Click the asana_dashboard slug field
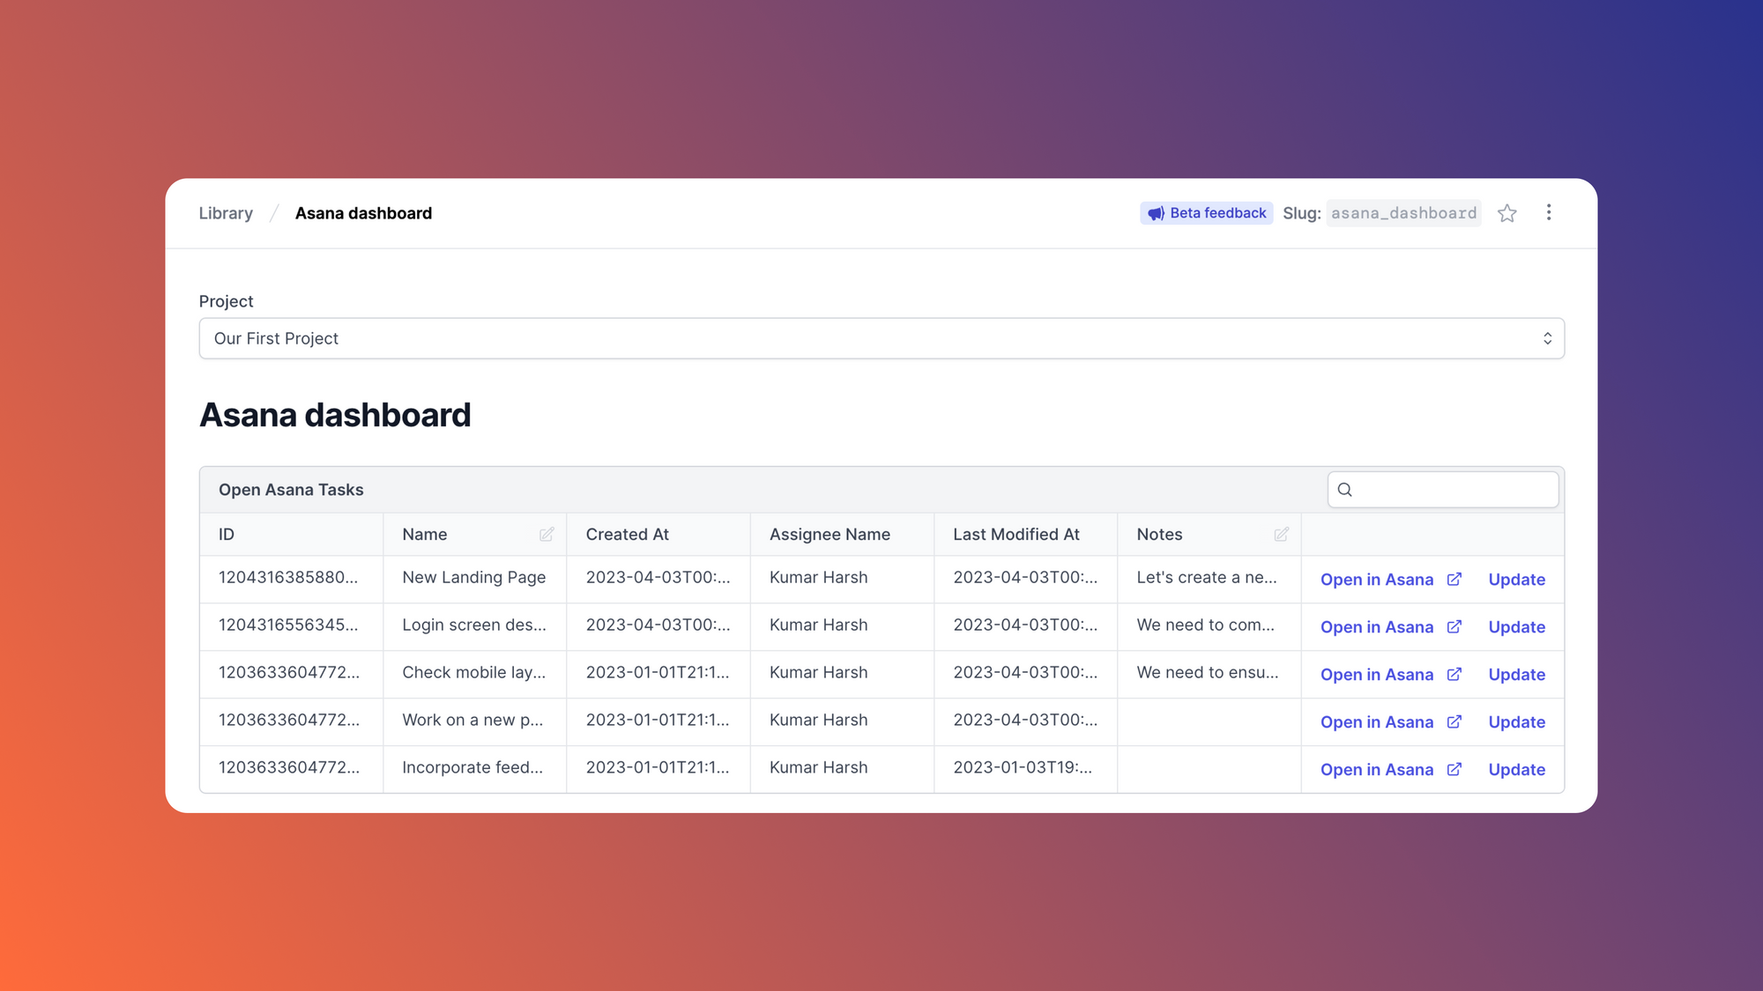 coord(1403,213)
